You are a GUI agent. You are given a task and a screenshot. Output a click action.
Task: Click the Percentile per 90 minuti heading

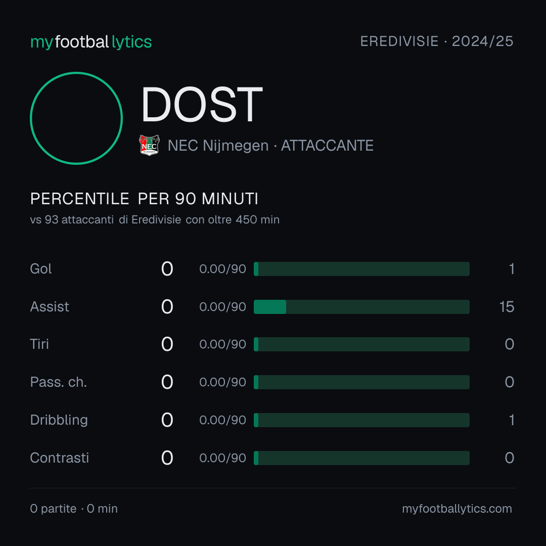coord(144,199)
